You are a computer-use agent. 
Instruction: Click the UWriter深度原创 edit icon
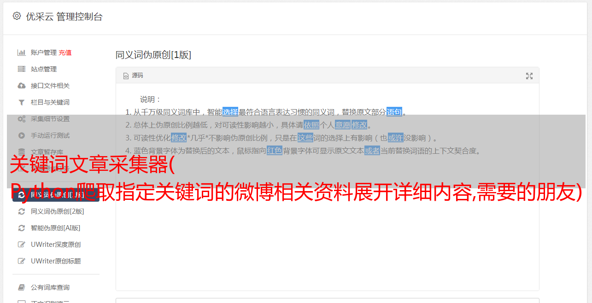(x=21, y=245)
